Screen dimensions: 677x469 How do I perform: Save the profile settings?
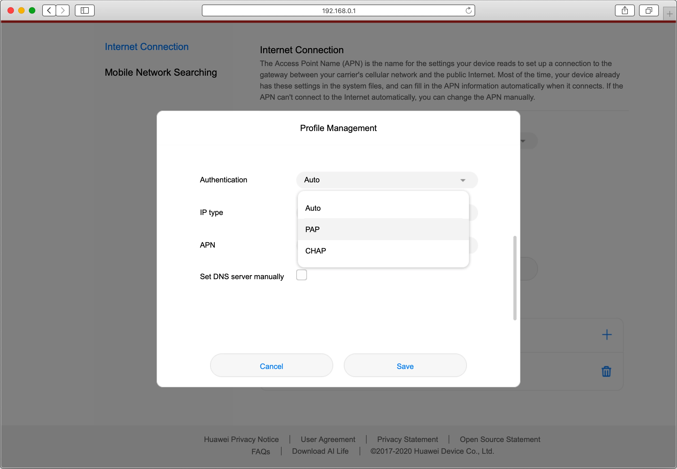(x=405, y=366)
